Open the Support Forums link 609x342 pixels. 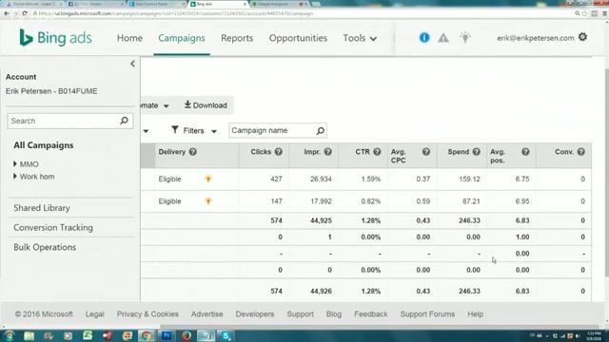(427, 314)
